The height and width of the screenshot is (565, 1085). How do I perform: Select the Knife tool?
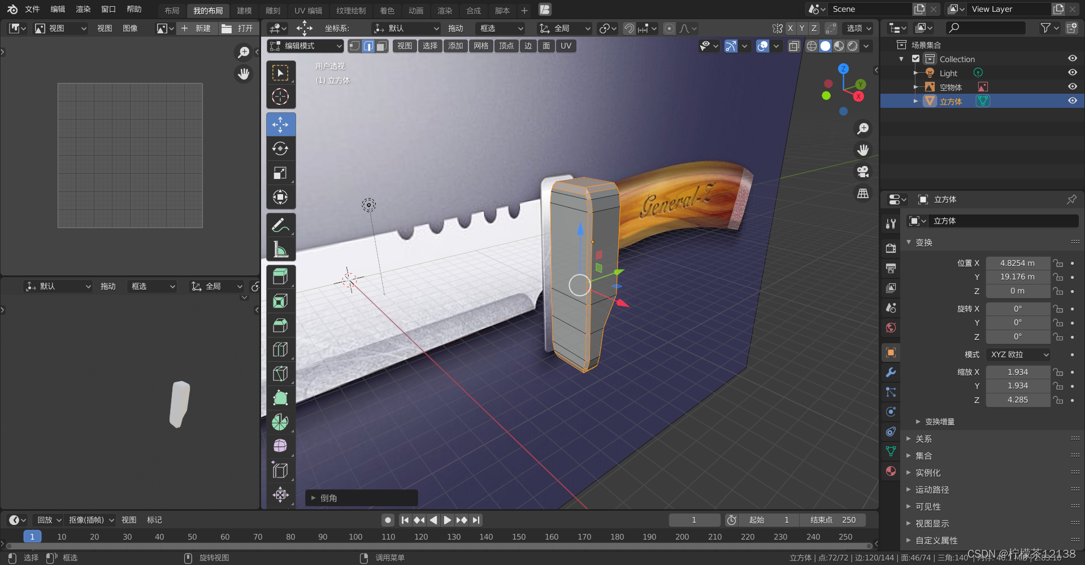[280, 374]
